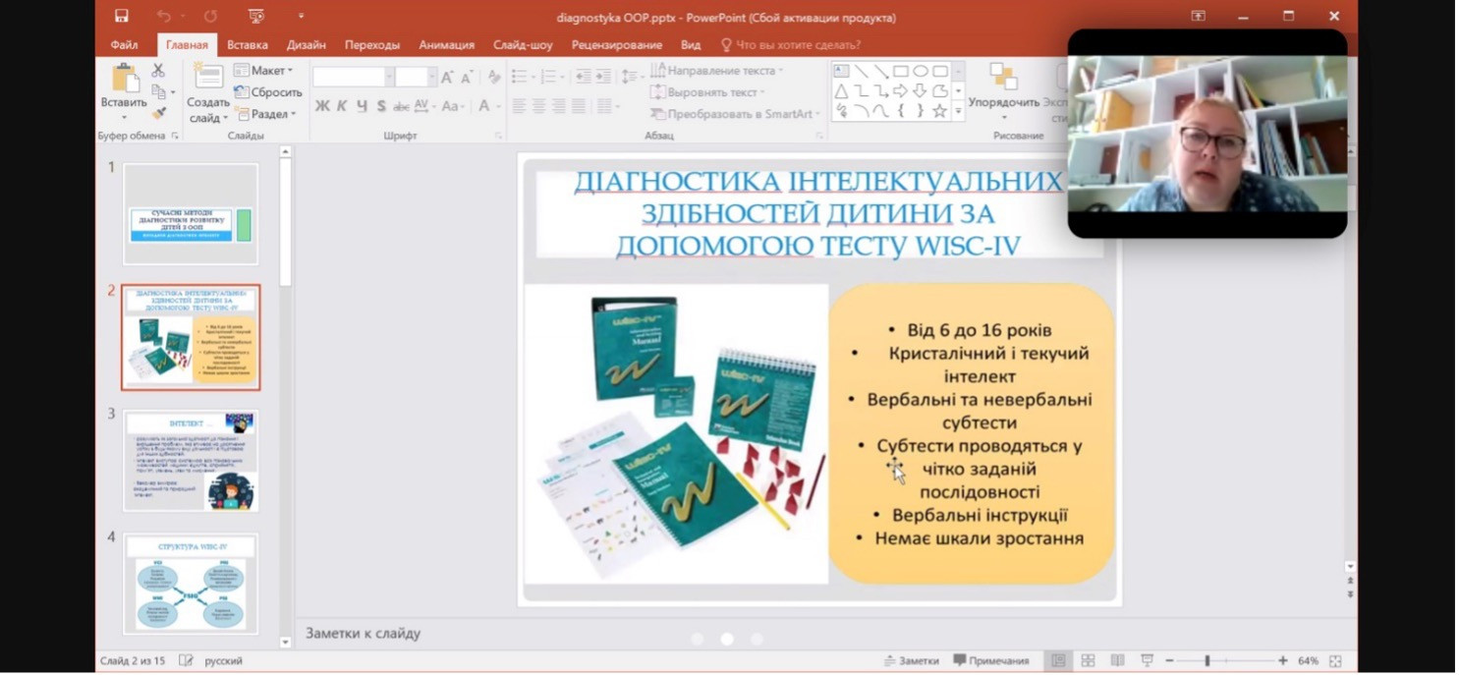Increase font size with the larger A icon
The width and height of the screenshot is (1459, 675).
point(447,77)
